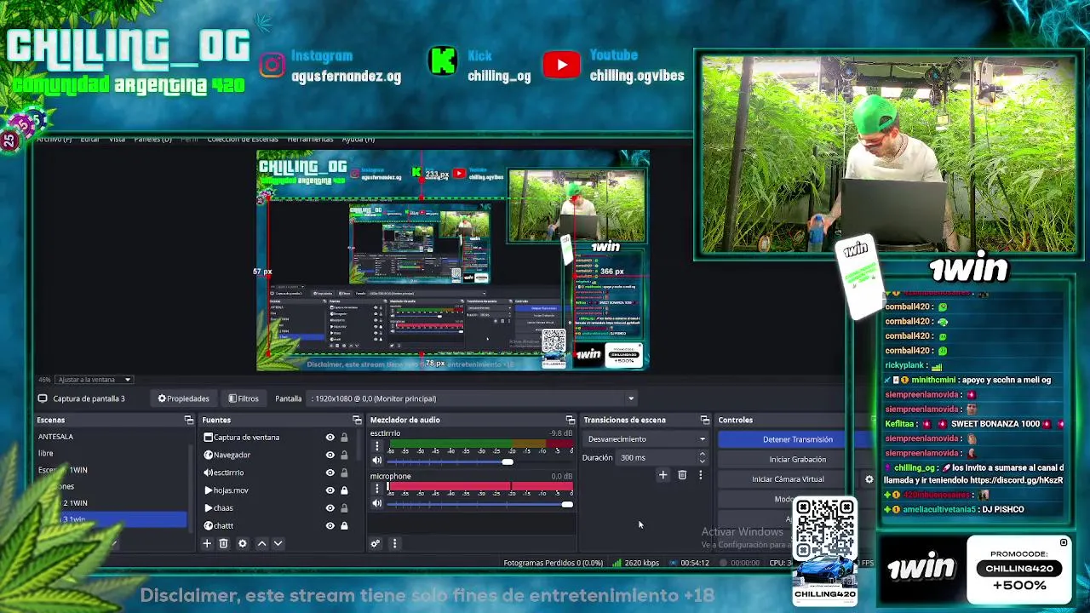The image size is (1090, 613).
Task: Click the Duración stepper arrows
Action: (x=702, y=458)
